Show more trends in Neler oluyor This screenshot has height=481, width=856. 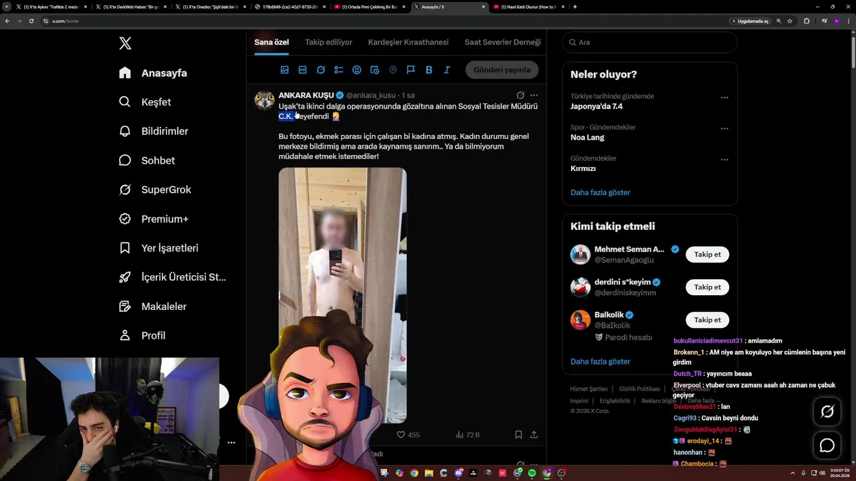coord(600,192)
